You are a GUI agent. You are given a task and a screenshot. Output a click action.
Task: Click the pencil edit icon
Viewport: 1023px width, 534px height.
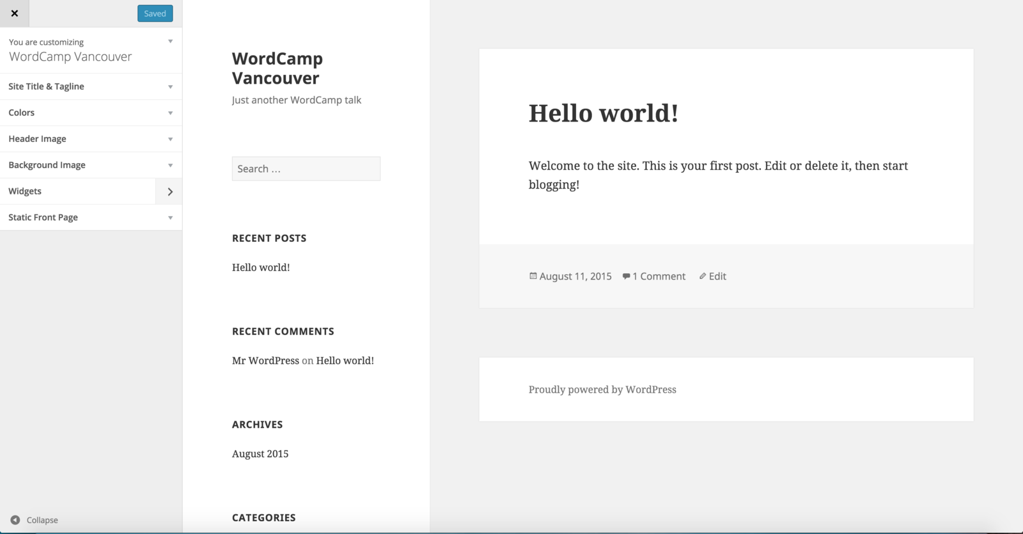click(x=703, y=276)
